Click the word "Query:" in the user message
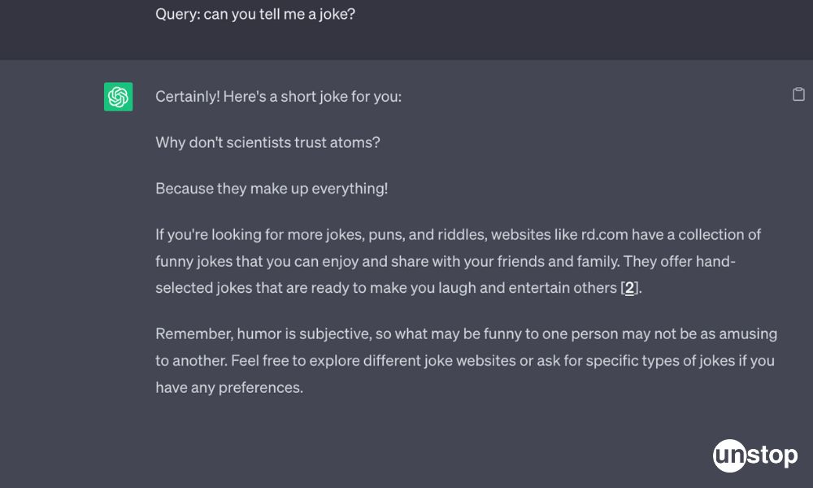The height and width of the screenshot is (488, 813). (x=177, y=14)
